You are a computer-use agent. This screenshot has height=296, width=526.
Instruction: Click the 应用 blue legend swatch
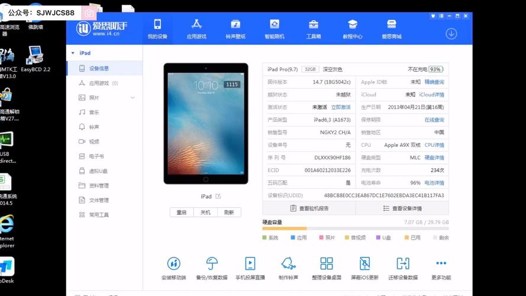pyautogui.click(x=293, y=237)
